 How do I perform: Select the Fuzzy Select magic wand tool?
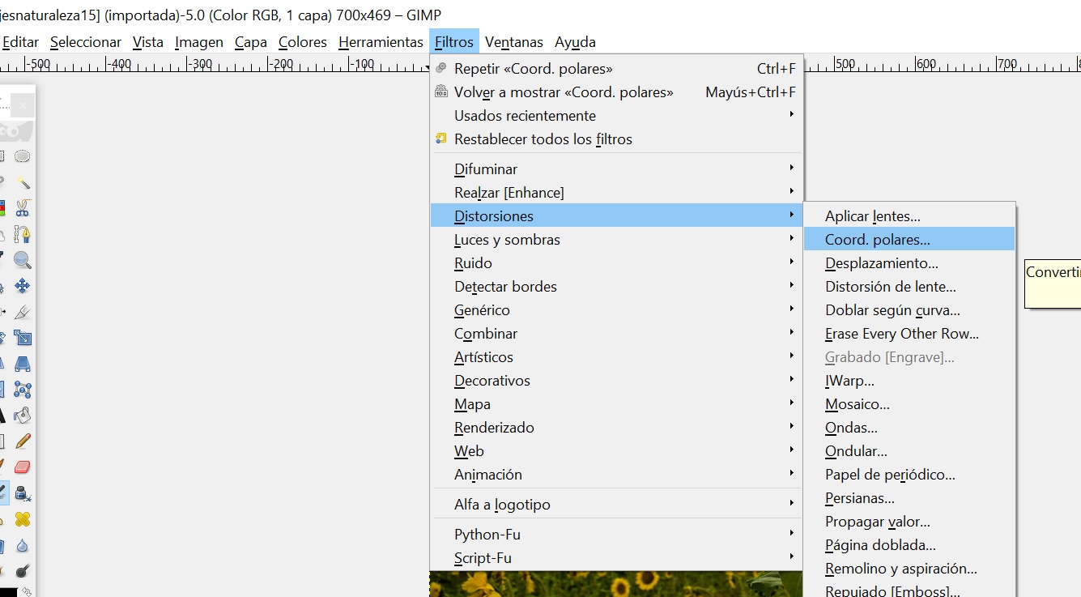point(23,182)
